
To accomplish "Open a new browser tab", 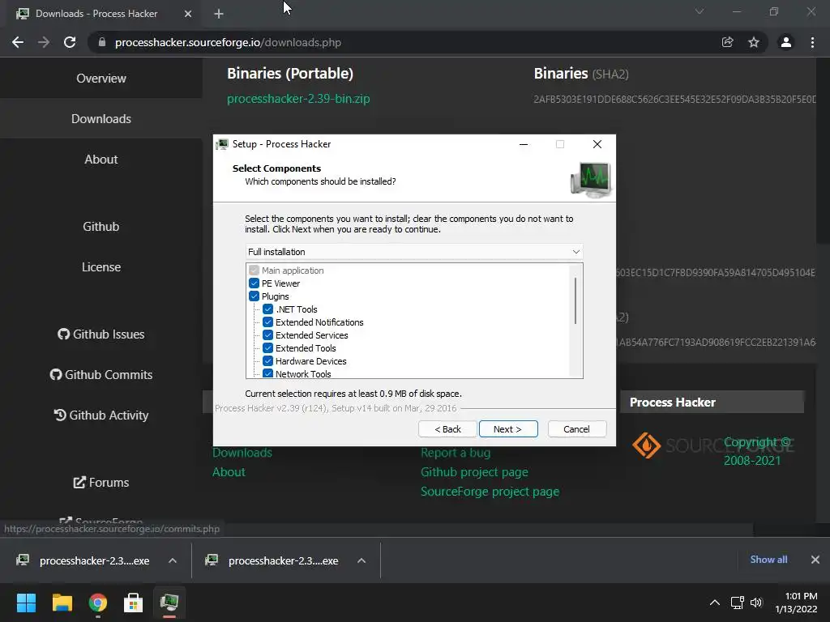I will [219, 14].
